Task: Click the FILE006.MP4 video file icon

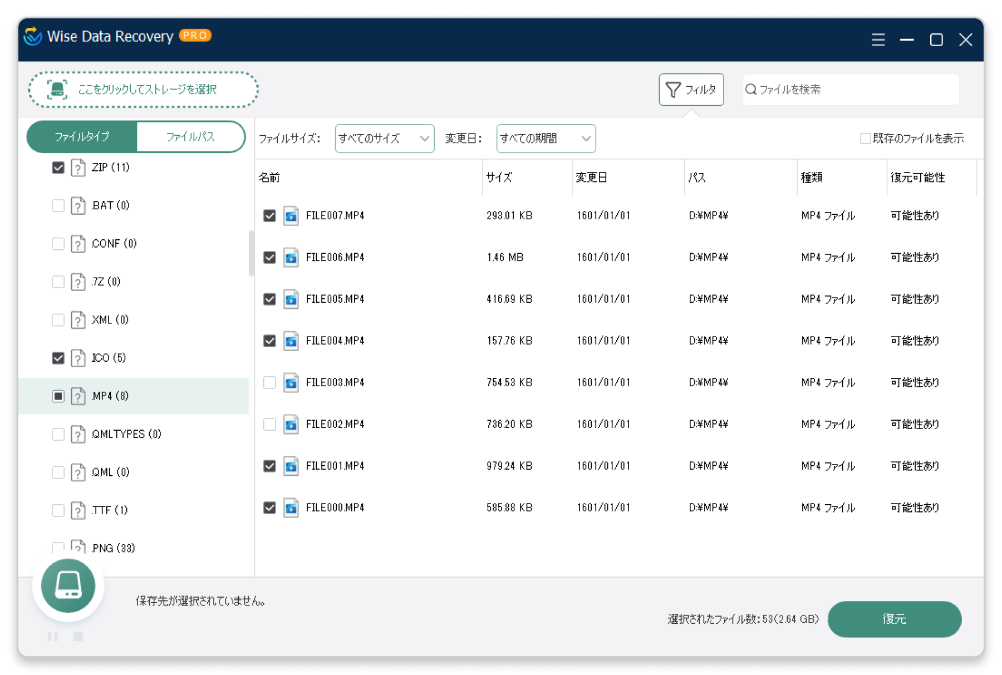Action: (291, 257)
